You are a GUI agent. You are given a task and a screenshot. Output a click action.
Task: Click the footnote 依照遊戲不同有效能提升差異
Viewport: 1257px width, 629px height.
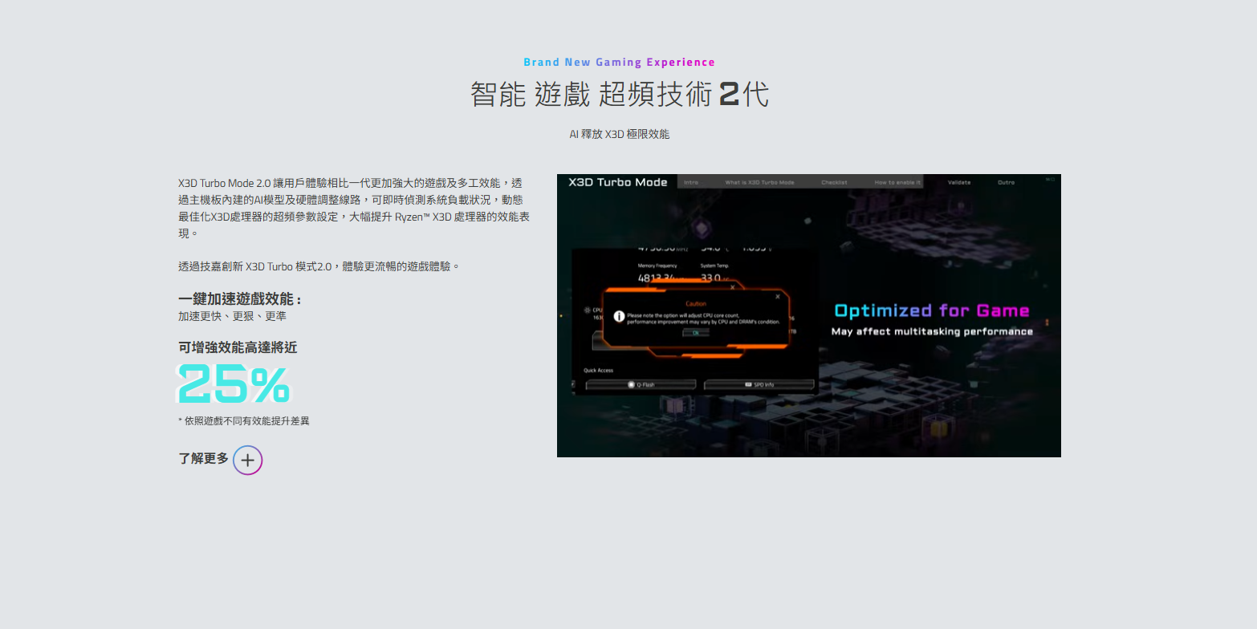coord(244,420)
